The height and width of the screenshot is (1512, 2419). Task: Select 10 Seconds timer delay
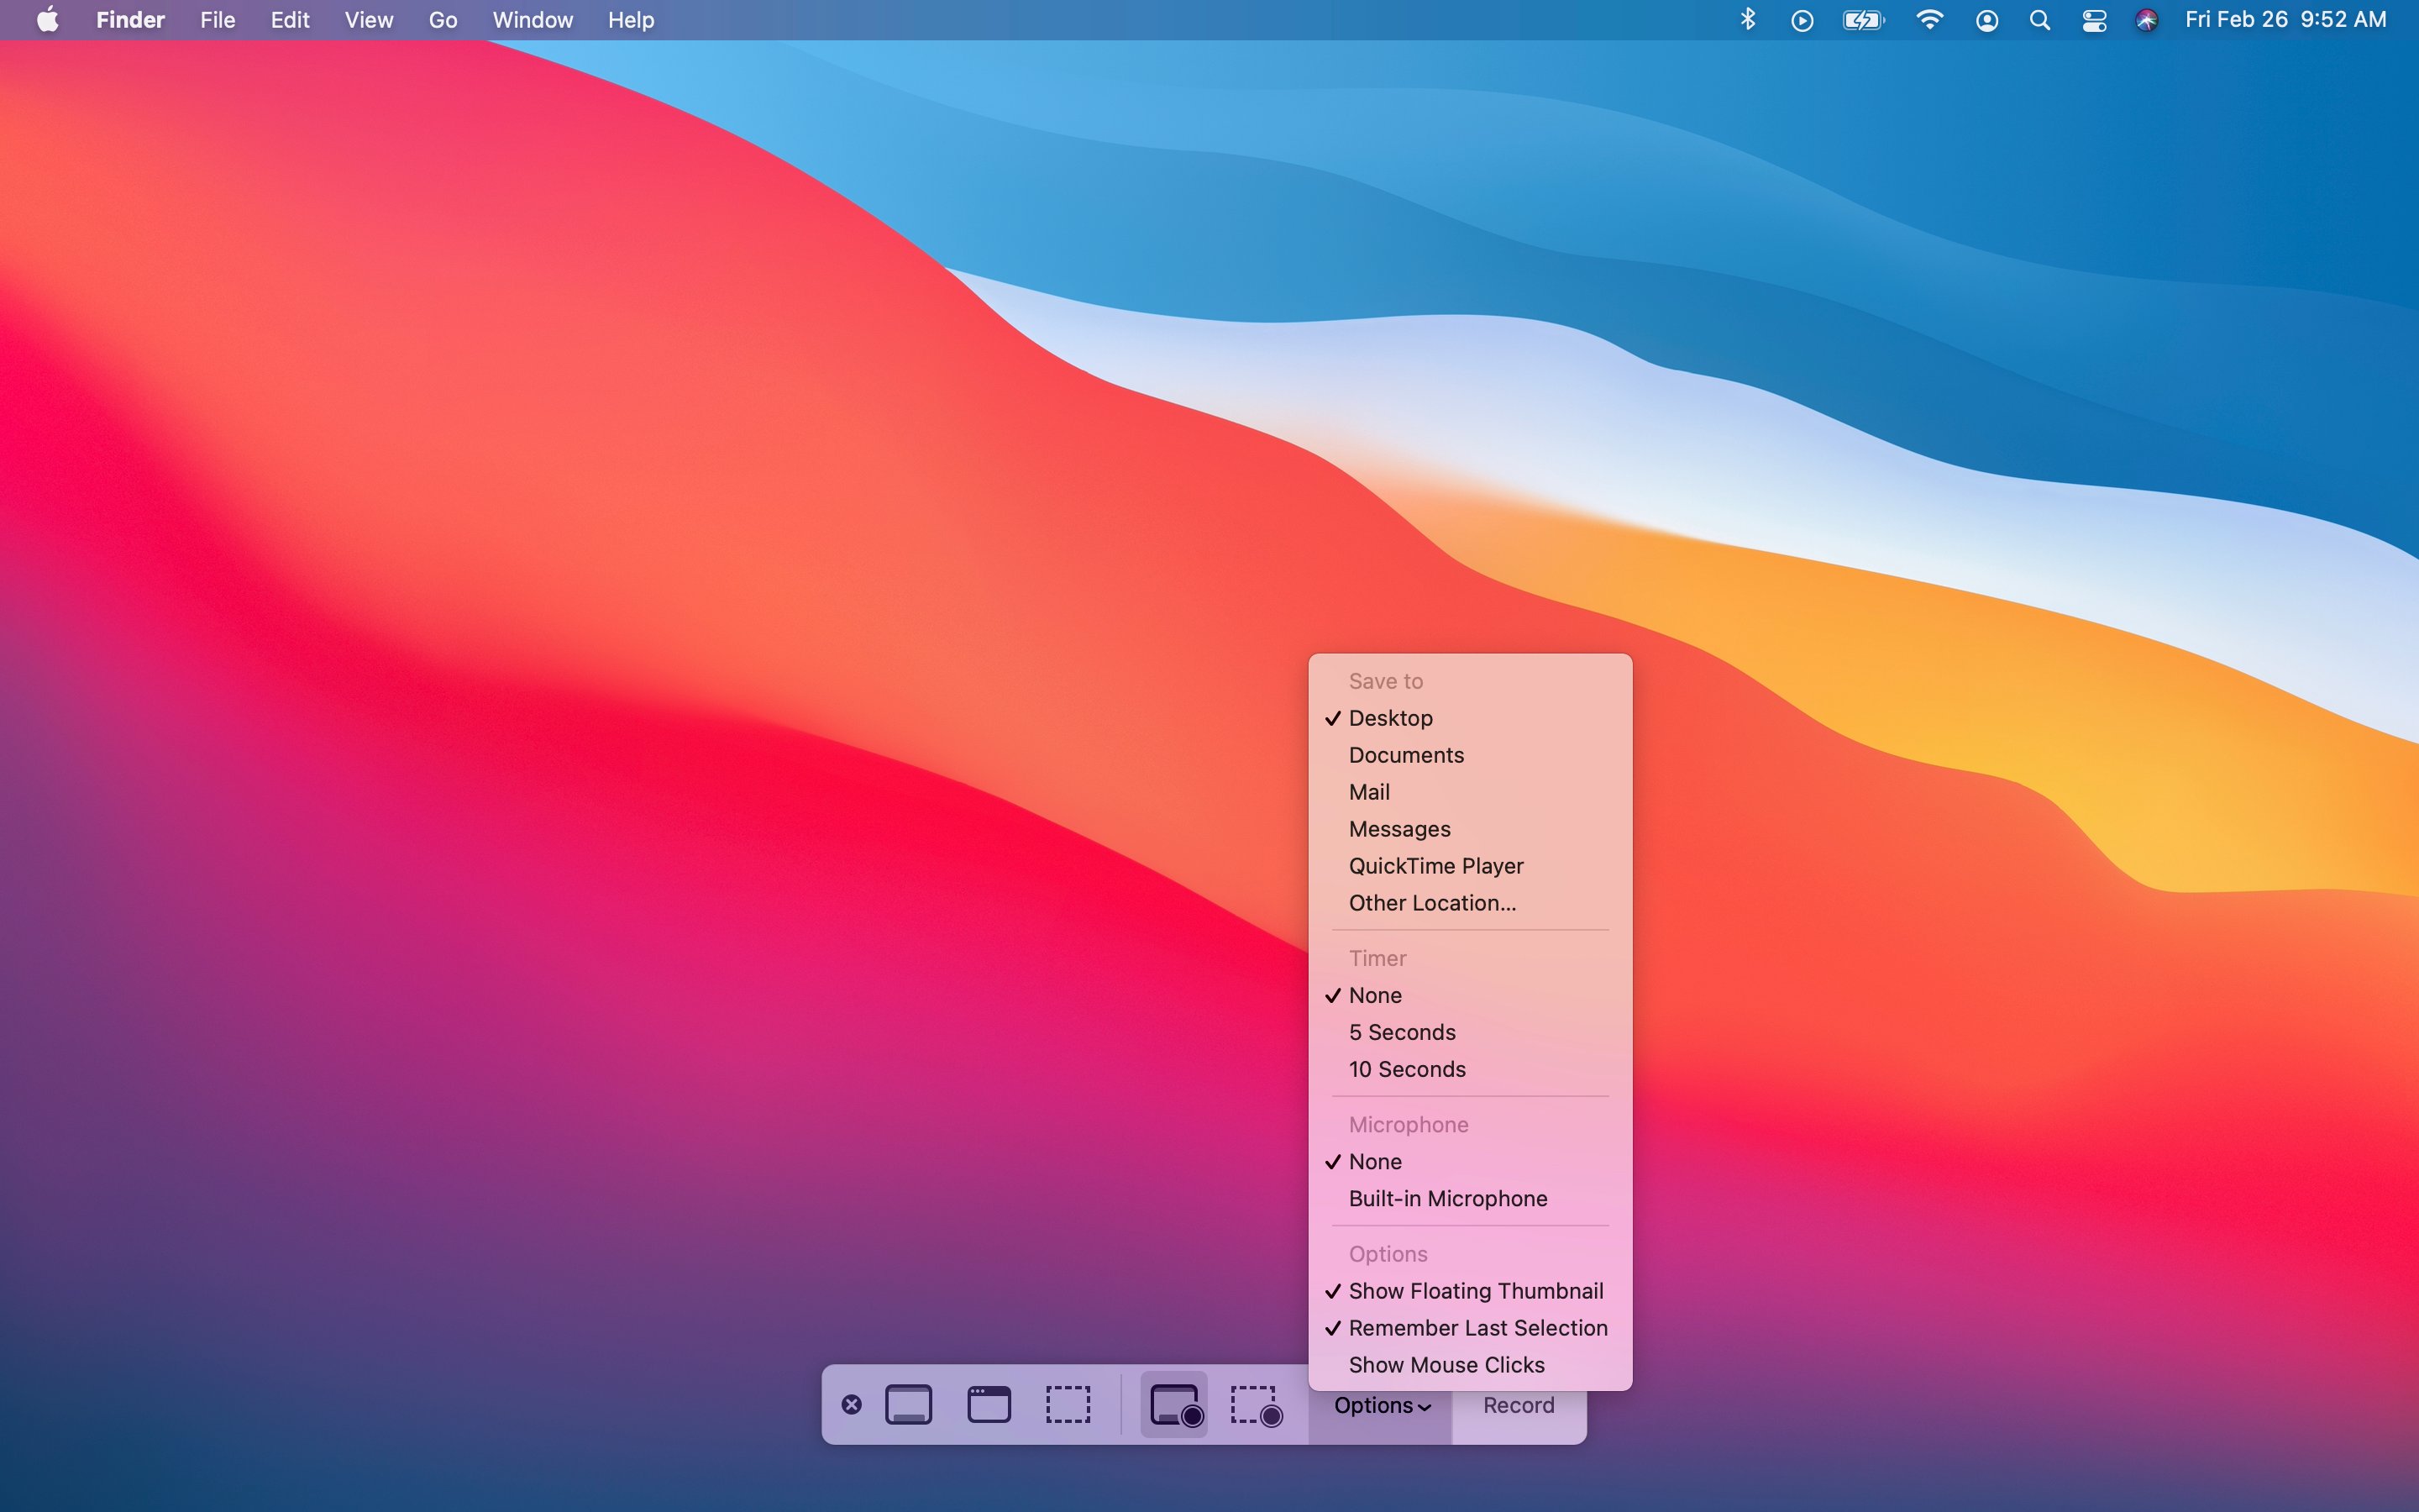pyautogui.click(x=1407, y=1068)
